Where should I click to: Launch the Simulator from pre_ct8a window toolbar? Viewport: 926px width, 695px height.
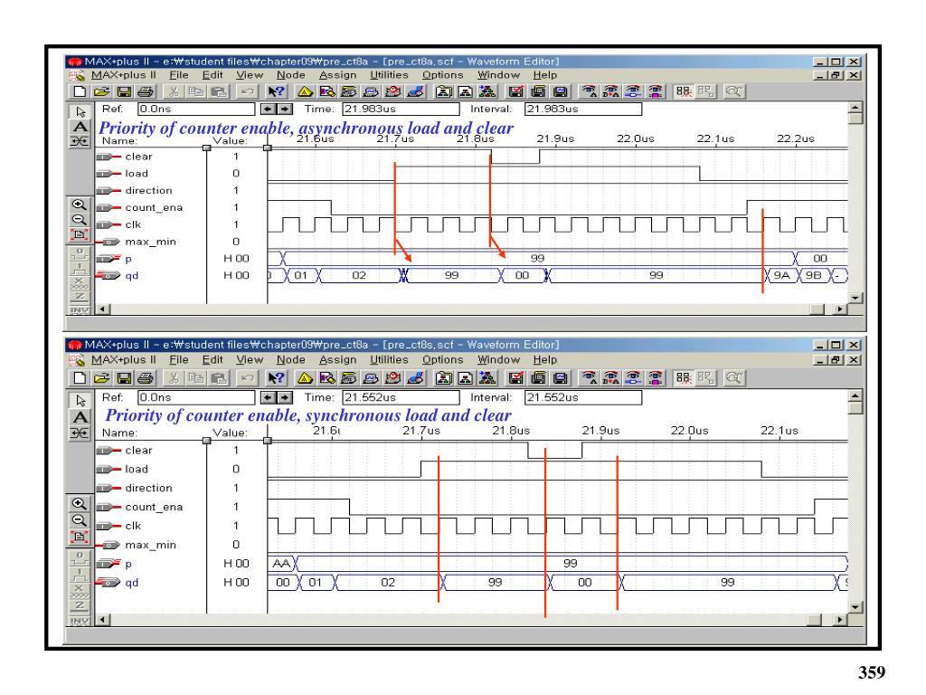click(x=371, y=91)
